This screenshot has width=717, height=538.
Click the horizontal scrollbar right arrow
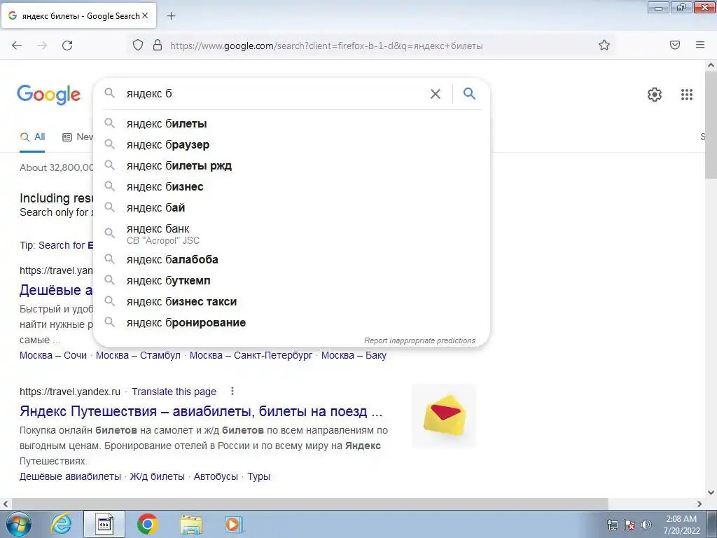[699, 504]
